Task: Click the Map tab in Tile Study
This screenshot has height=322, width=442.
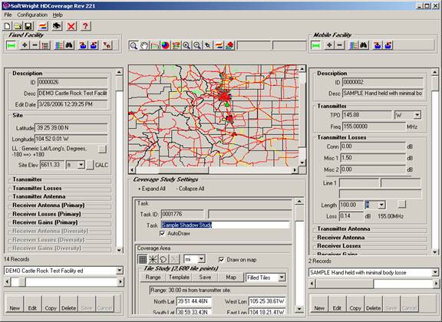Action: [231, 278]
